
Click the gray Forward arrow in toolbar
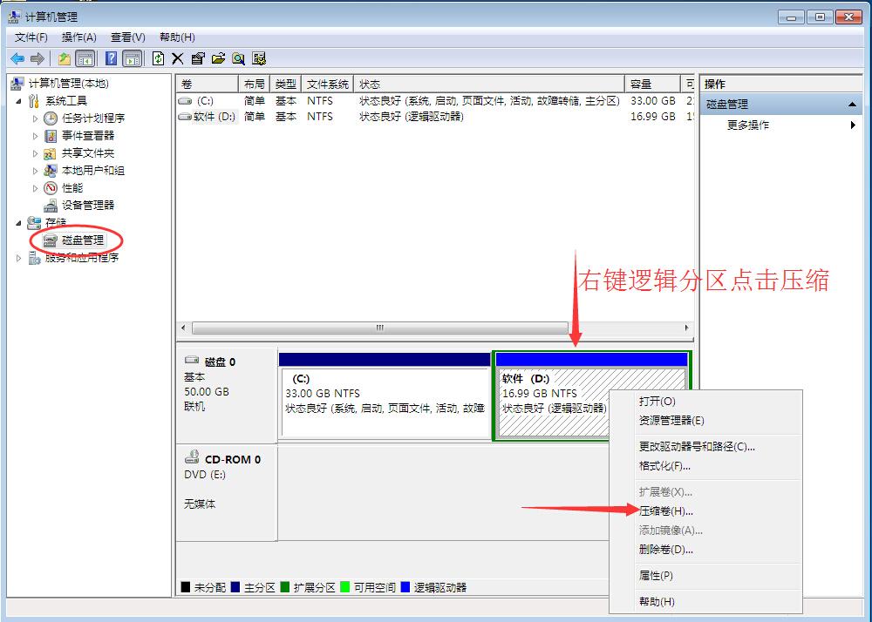tap(37, 58)
